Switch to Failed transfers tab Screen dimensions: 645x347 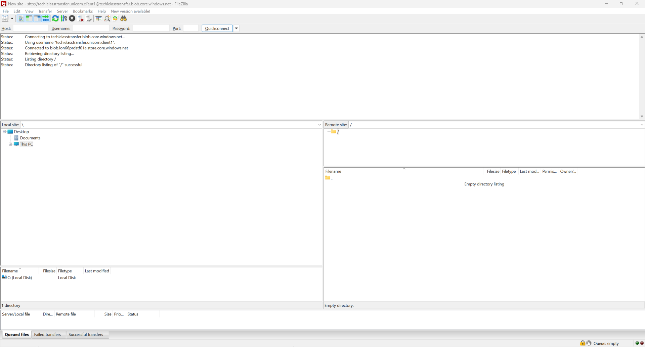pos(47,335)
